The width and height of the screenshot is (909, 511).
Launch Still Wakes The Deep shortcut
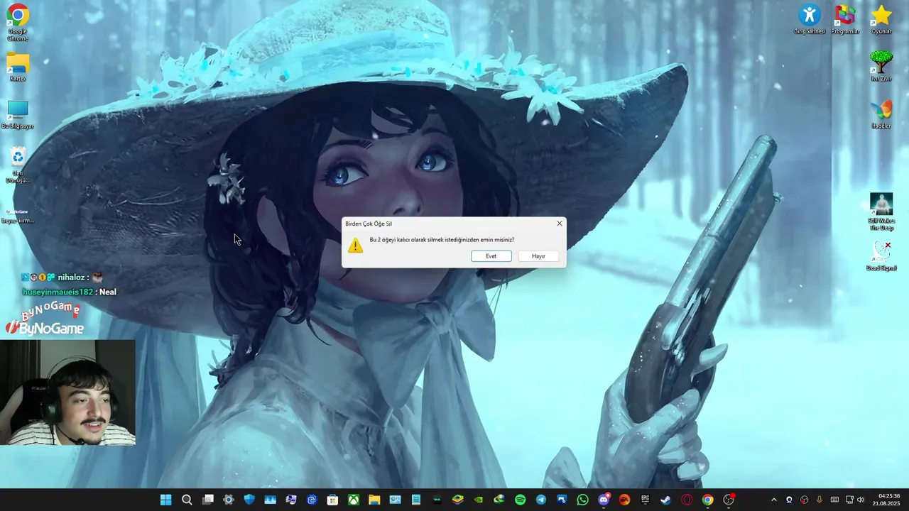click(881, 211)
